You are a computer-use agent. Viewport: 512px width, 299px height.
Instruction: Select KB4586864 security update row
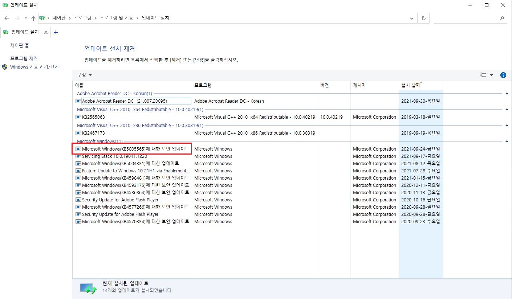(258, 192)
